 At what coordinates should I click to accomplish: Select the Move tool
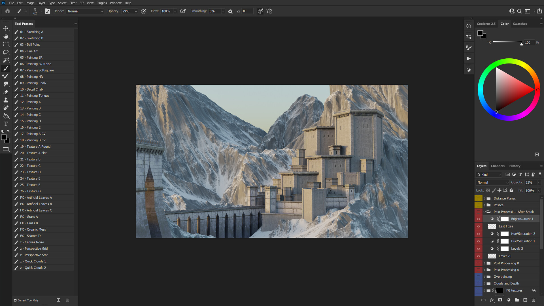click(x=6, y=28)
